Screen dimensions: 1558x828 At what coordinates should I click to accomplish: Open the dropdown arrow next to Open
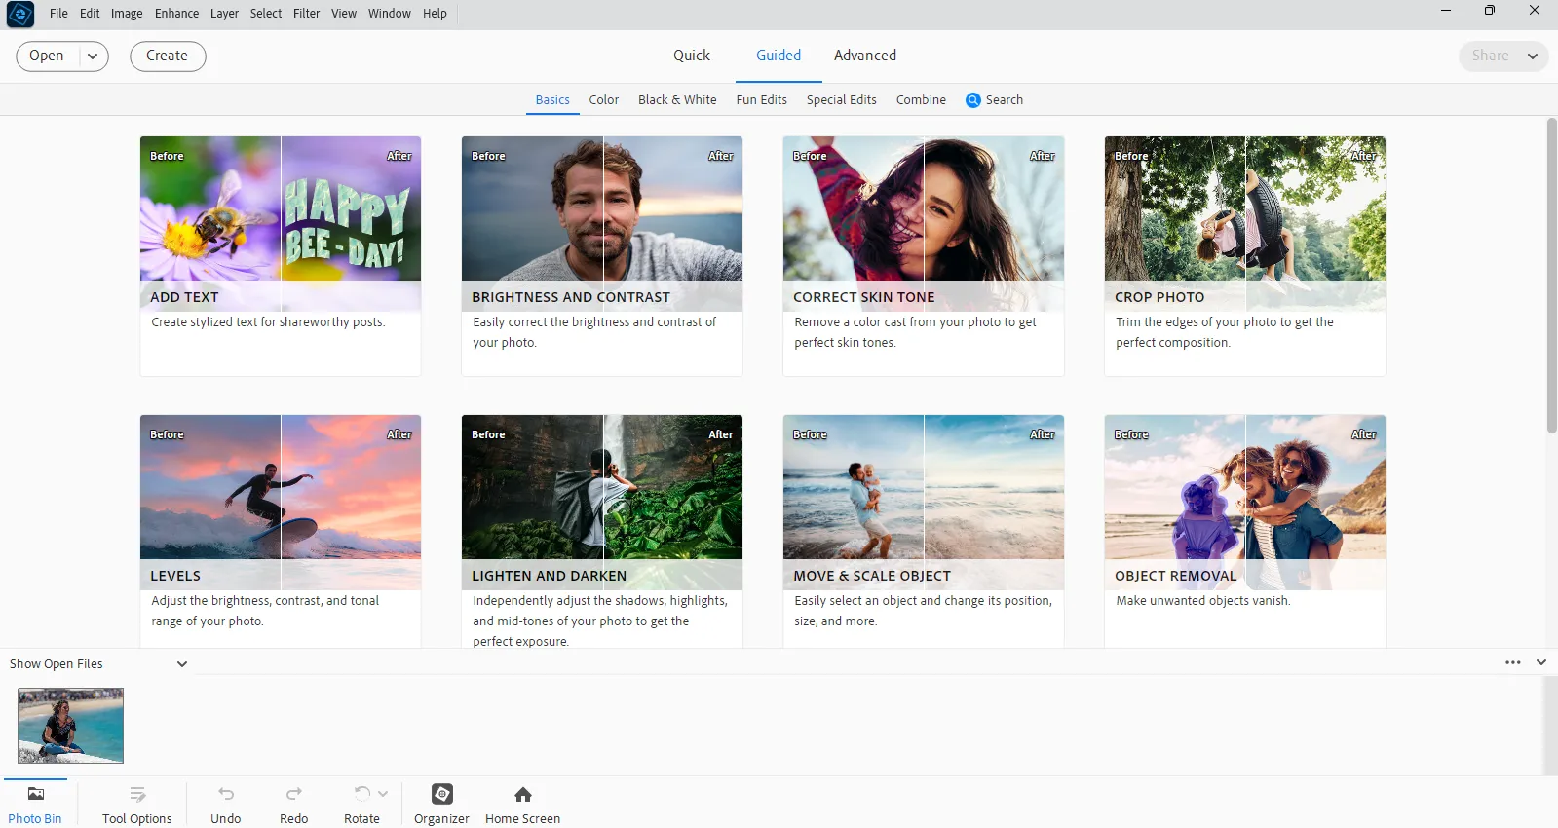coord(93,56)
